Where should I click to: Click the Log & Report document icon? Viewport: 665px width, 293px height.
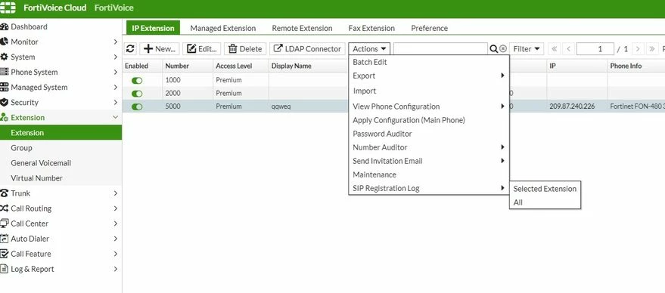(x=5, y=269)
